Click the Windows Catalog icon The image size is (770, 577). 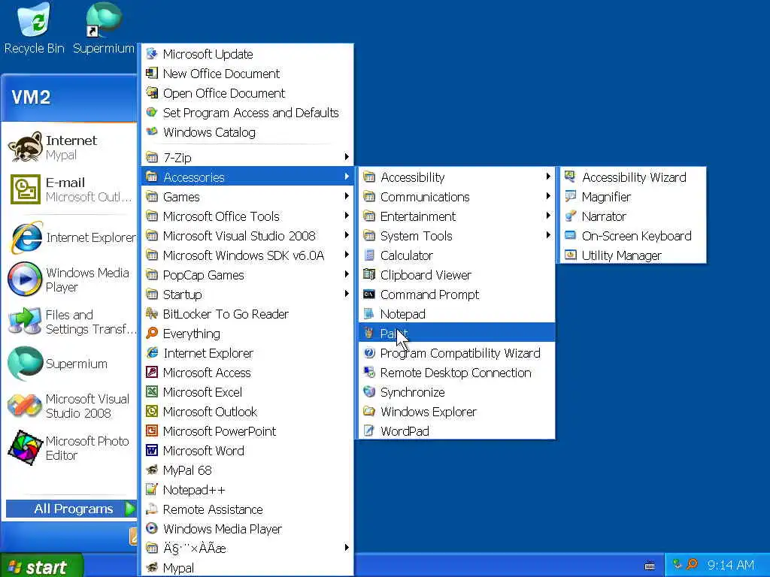[x=152, y=131]
